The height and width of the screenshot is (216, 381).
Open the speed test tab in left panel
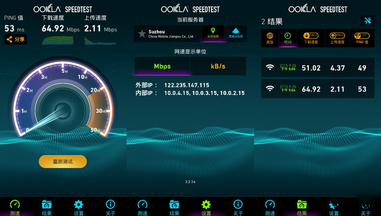[x=15, y=207]
